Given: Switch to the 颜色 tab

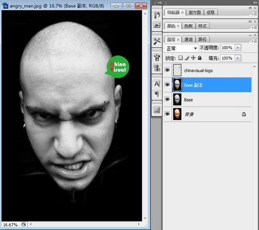Looking at the screenshot, I should (x=171, y=26).
